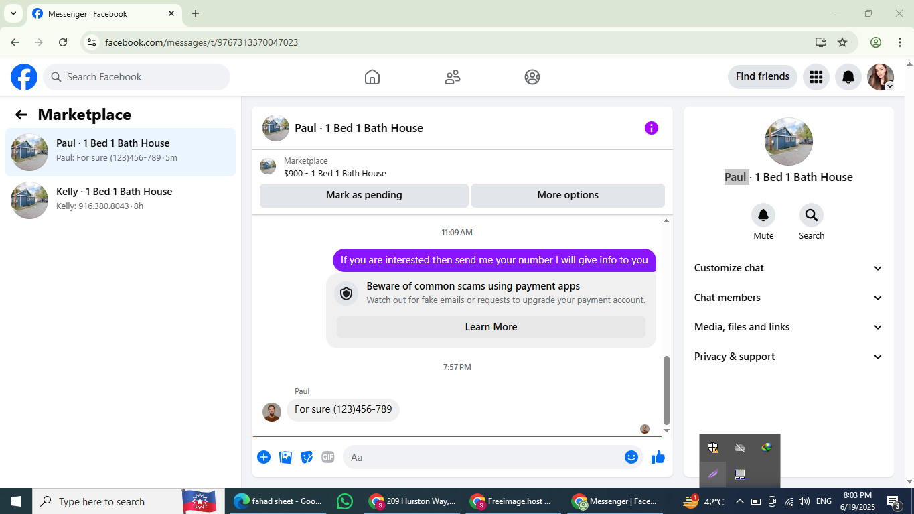914x514 pixels.
Task: Open the OneDrive tray icon
Action: (740, 448)
